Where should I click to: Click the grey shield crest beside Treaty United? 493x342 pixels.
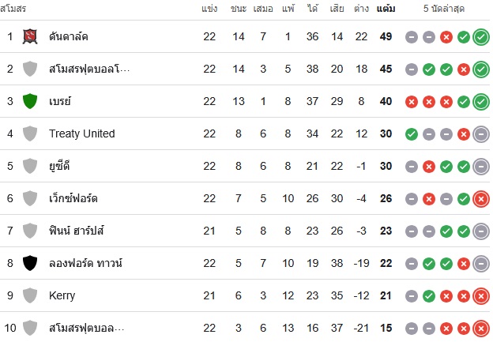click(30, 133)
